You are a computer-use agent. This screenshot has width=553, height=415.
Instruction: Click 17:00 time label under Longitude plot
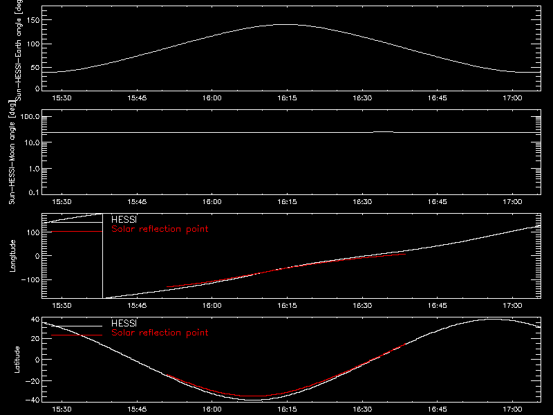(x=512, y=305)
